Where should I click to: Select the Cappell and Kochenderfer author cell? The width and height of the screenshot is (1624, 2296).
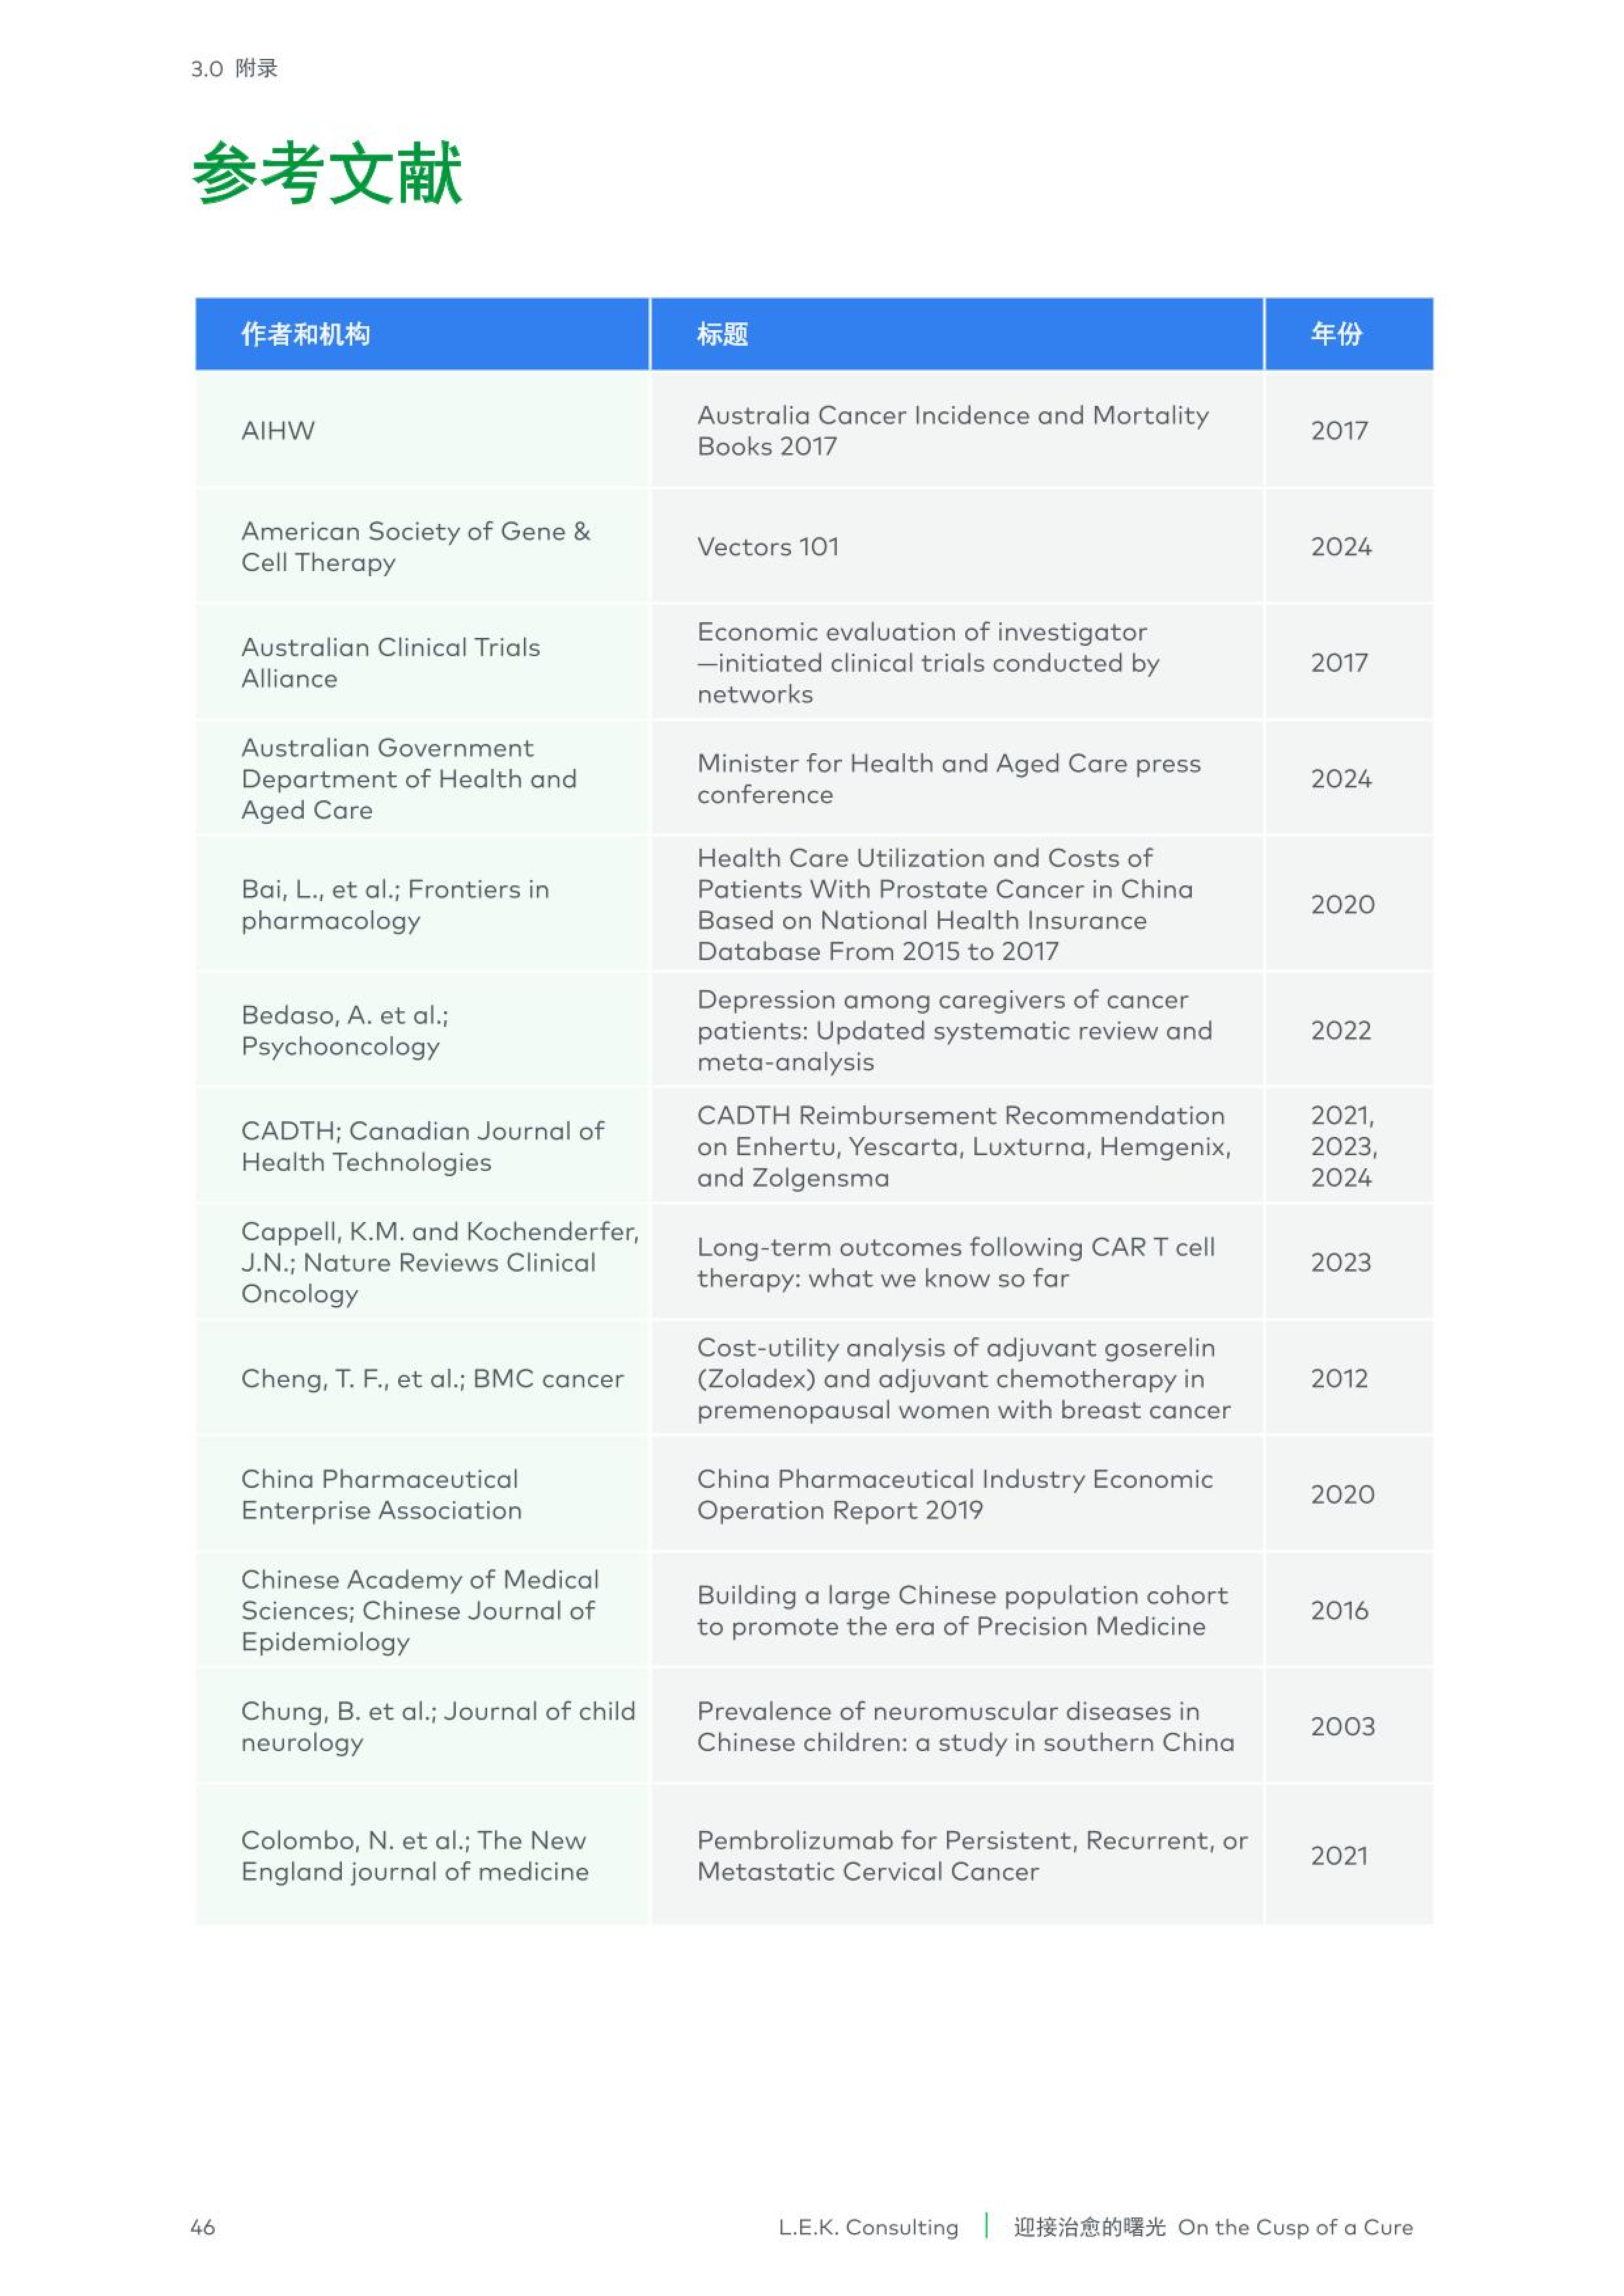(439, 1262)
